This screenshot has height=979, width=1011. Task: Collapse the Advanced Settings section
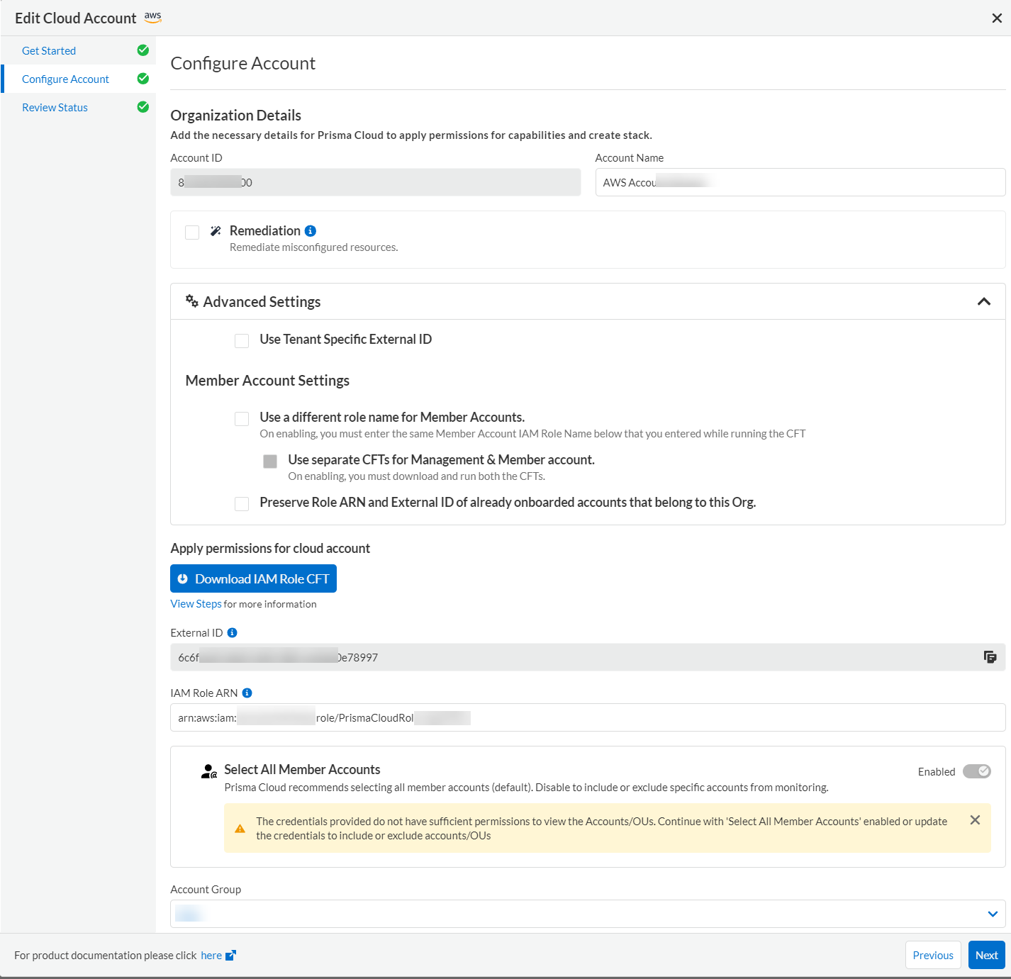pos(983,301)
